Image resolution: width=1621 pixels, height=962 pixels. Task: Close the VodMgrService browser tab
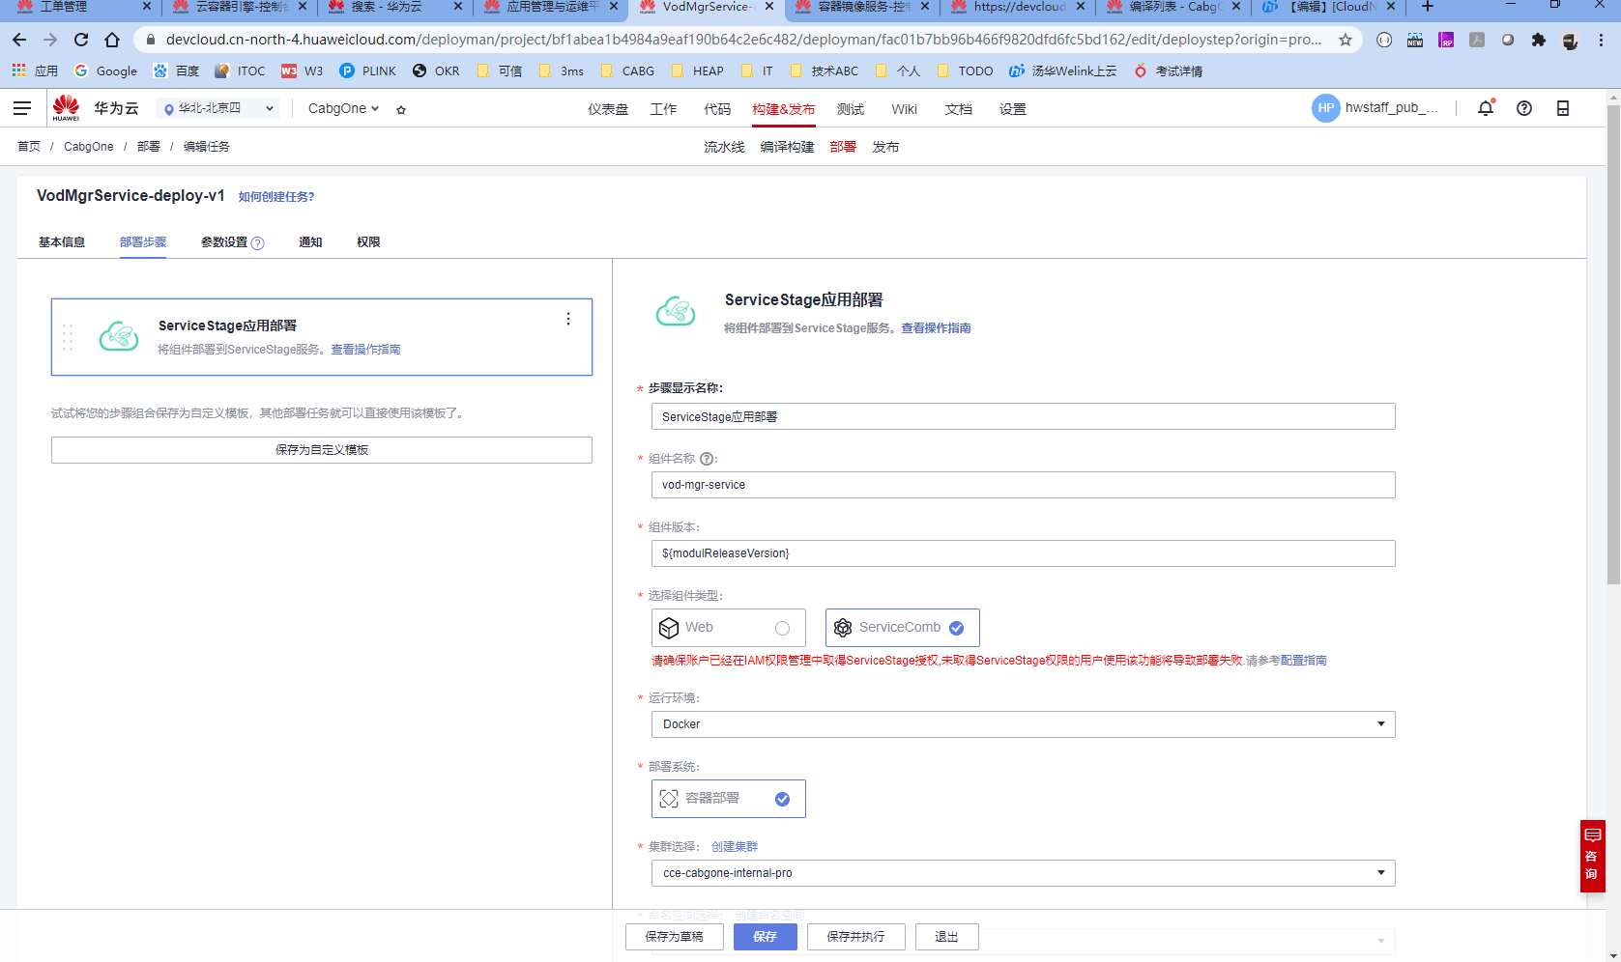click(x=769, y=7)
